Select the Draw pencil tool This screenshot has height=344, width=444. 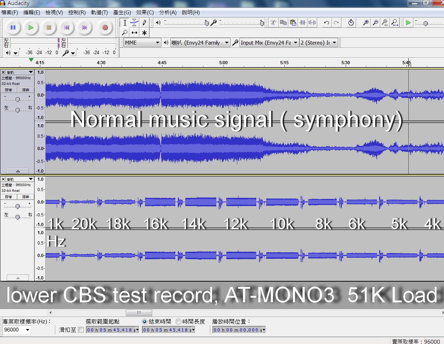(x=144, y=23)
